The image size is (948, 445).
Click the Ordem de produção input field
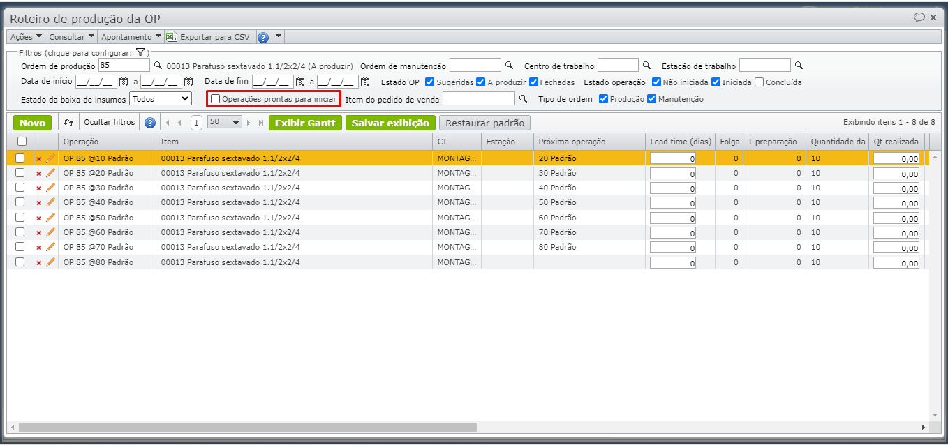(x=124, y=66)
